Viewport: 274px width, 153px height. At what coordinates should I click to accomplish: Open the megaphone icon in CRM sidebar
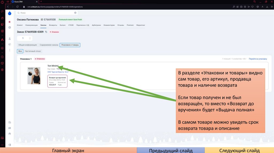pyautogui.click(x=10, y=45)
